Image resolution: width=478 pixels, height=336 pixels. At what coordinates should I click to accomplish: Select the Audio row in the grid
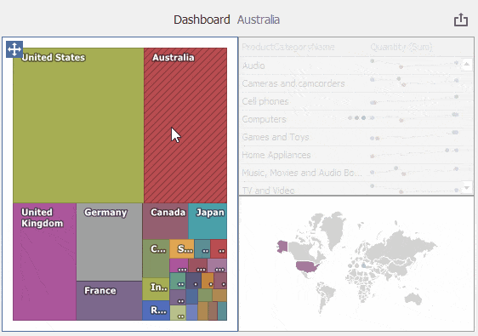click(x=350, y=65)
